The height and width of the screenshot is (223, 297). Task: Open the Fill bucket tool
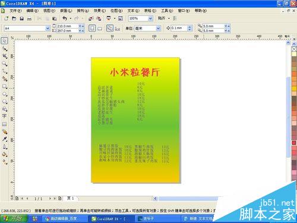tap(4, 155)
